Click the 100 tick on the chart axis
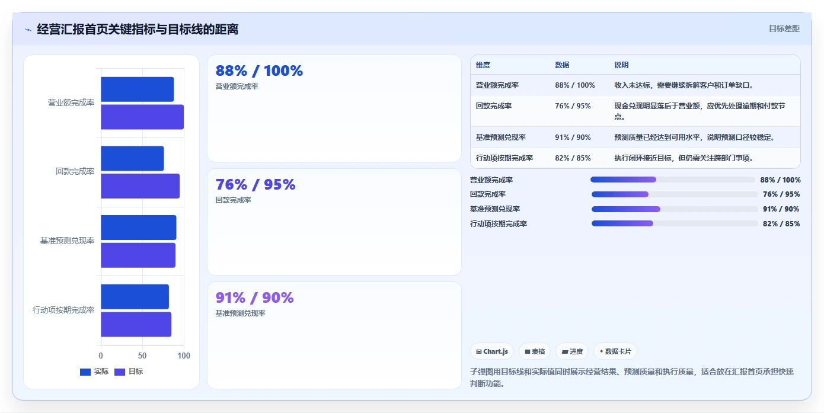This screenshot has height=413, width=824. [184, 356]
